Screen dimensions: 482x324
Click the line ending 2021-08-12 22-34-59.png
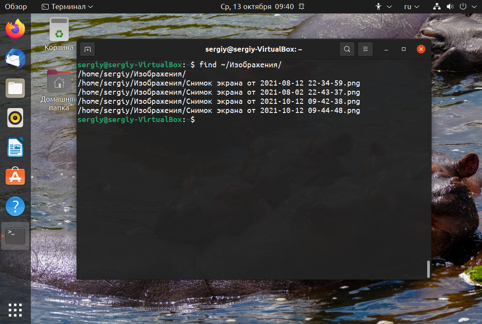point(219,83)
